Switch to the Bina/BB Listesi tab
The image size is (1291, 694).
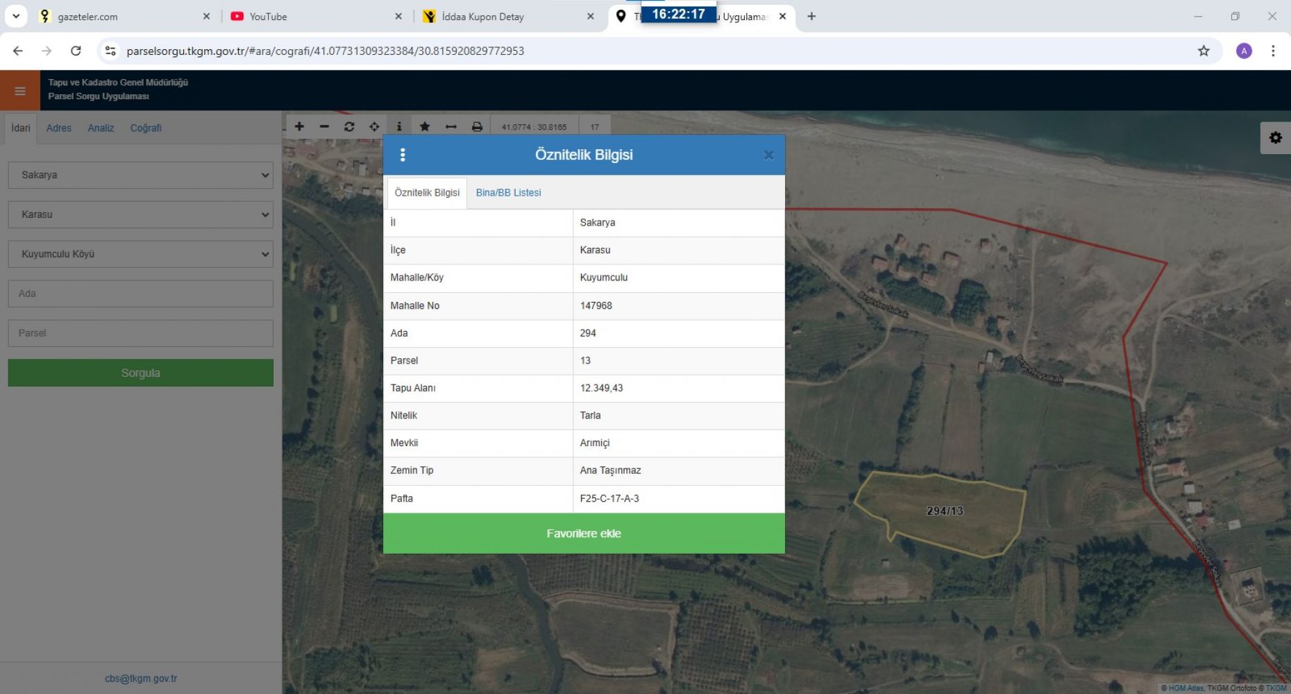tap(508, 193)
